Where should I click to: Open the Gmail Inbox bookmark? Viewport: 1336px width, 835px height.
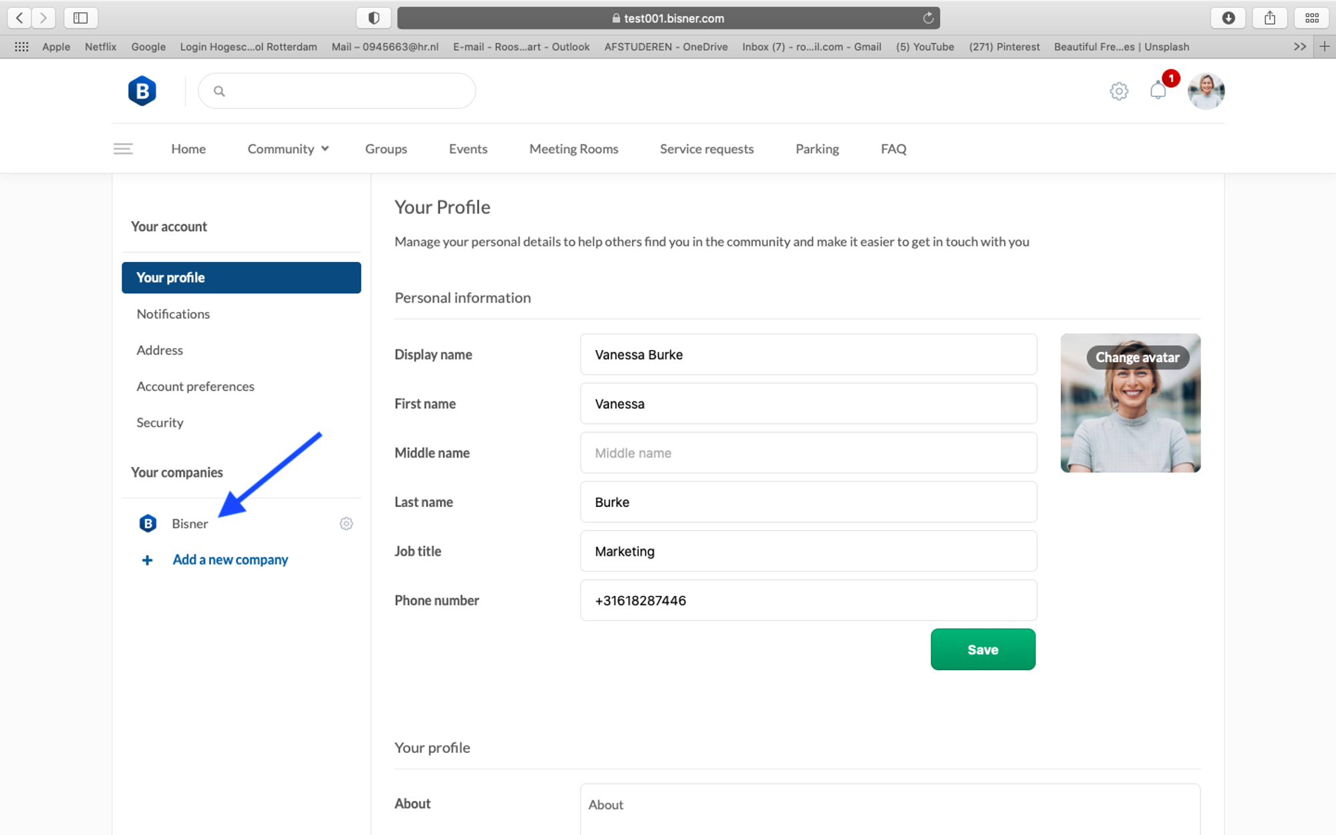click(812, 47)
